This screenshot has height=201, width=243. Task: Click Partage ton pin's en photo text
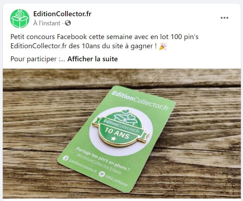tap(103, 159)
